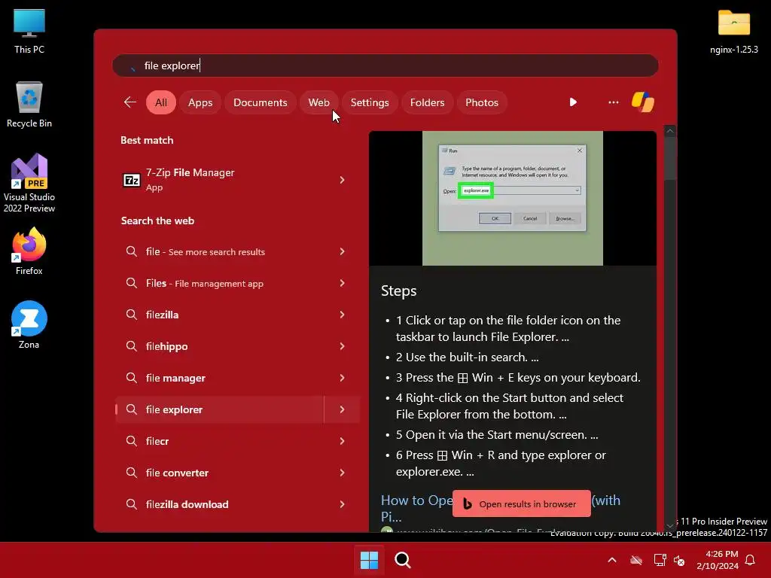Viewport: 771px width, 578px height.
Task: Go back with the left arrow icon
Action: (x=130, y=102)
